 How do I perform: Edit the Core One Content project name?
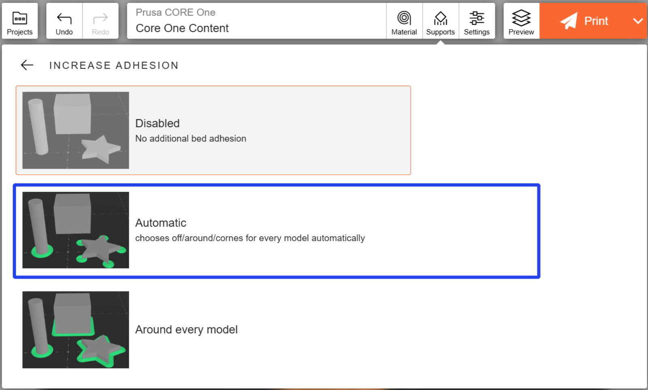[182, 28]
